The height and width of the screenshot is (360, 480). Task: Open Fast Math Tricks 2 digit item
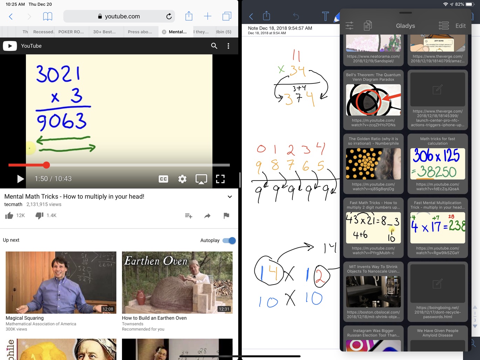(x=373, y=228)
